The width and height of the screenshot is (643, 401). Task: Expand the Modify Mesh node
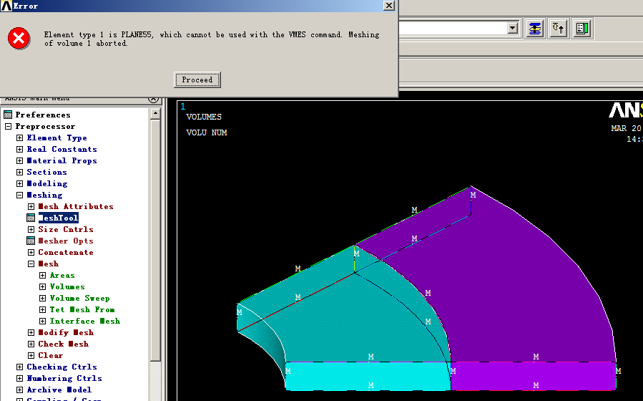(x=31, y=333)
